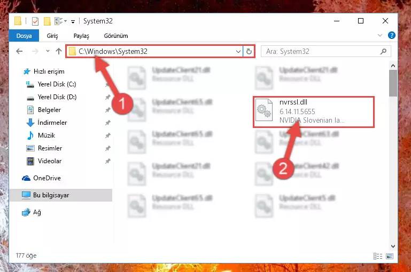The image size is (411, 272).
Task: Go forward with the right arrow
Action: tap(35, 51)
